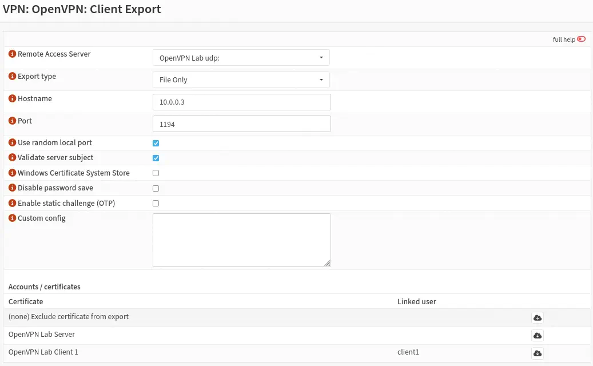This screenshot has width=593, height=366.
Task: Toggle the full help switch
Action: click(581, 39)
